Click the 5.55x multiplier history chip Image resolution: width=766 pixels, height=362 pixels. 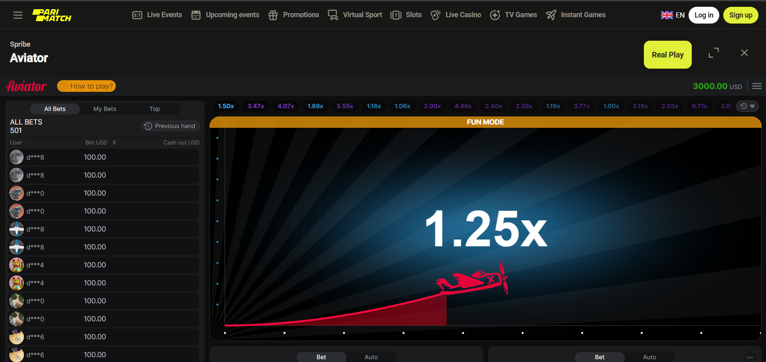345,106
